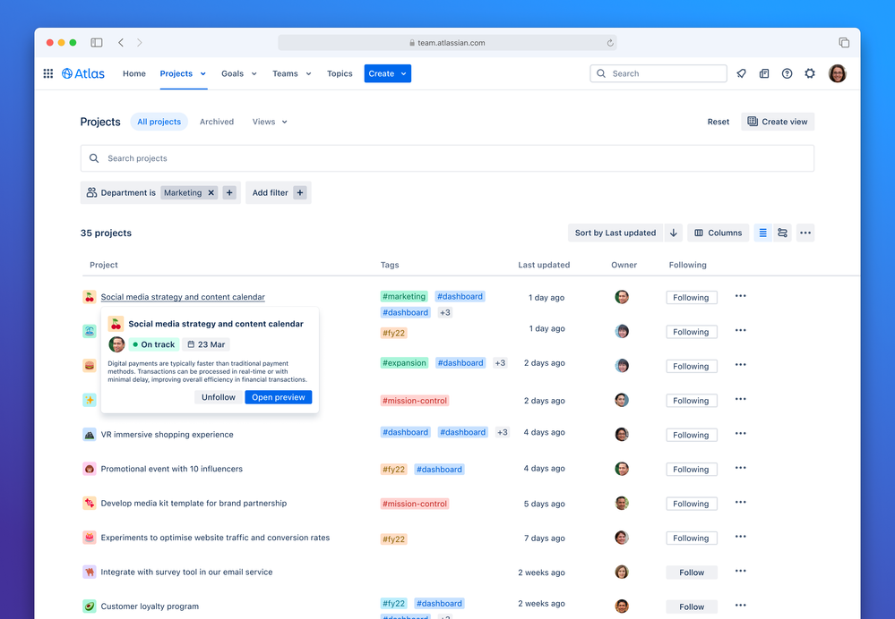The height and width of the screenshot is (619, 895).
Task: Click the VR immersive shopping project icon
Action: [90, 435]
